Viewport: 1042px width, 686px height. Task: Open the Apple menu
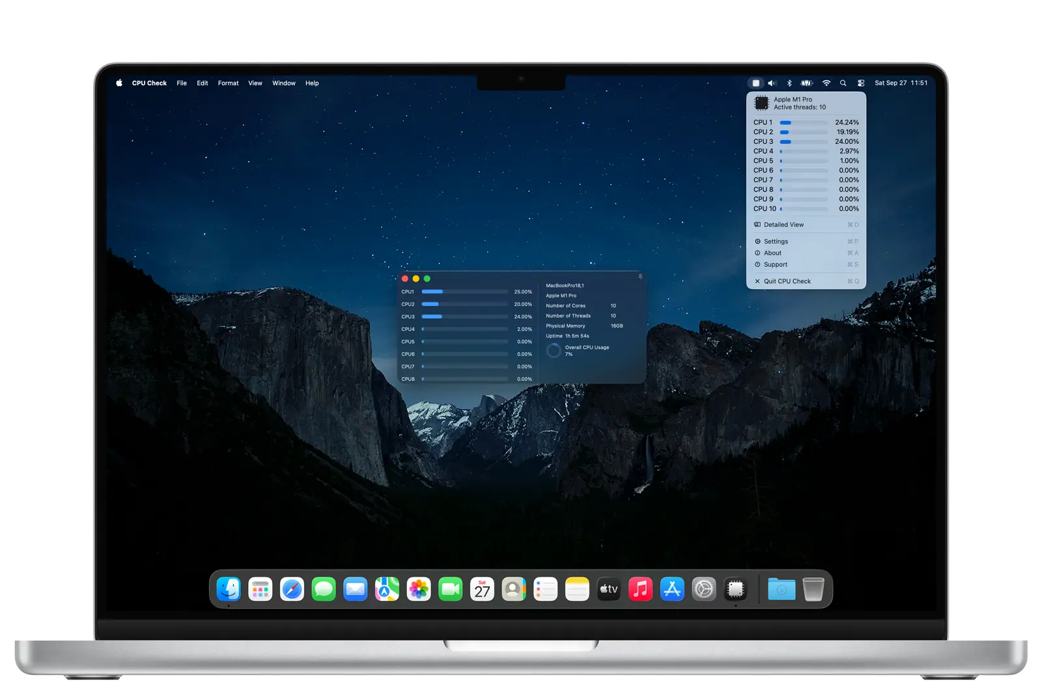pos(119,83)
